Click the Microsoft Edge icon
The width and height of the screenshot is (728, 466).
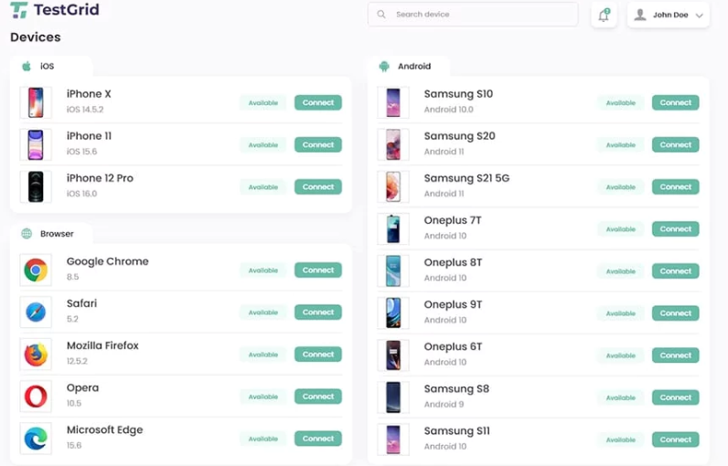[x=36, y=439]
